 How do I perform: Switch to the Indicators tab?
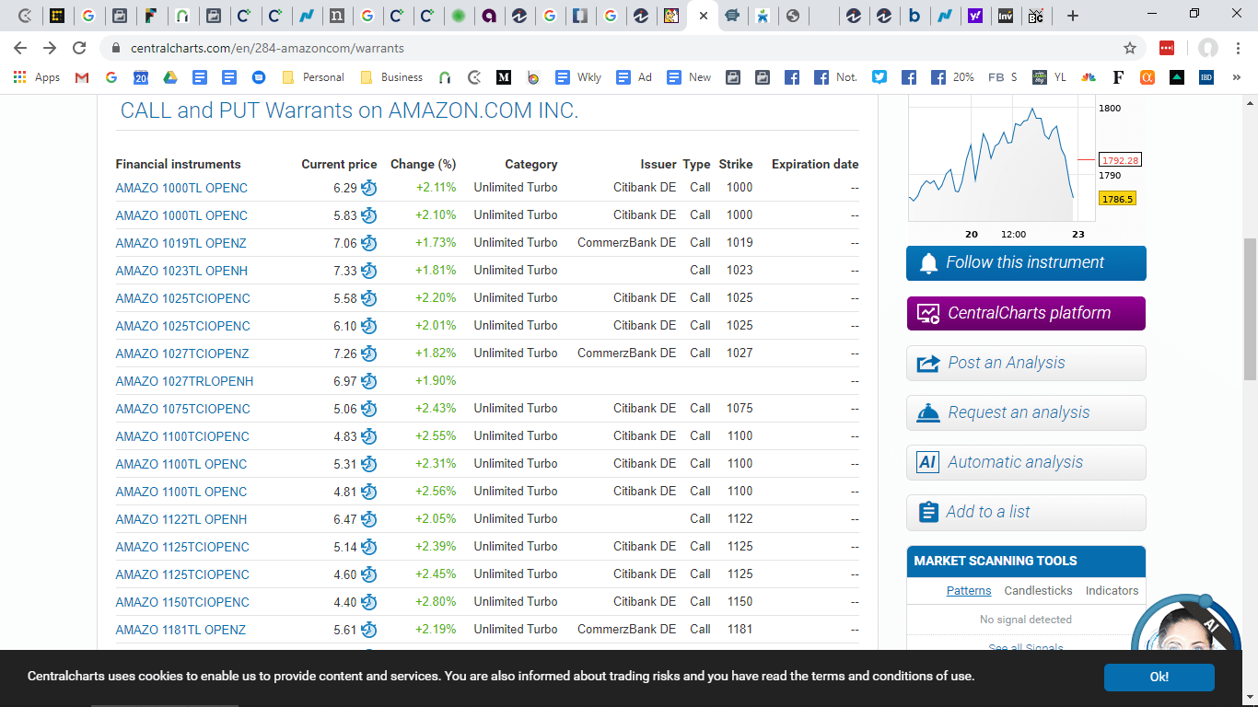click(1112, 591)
